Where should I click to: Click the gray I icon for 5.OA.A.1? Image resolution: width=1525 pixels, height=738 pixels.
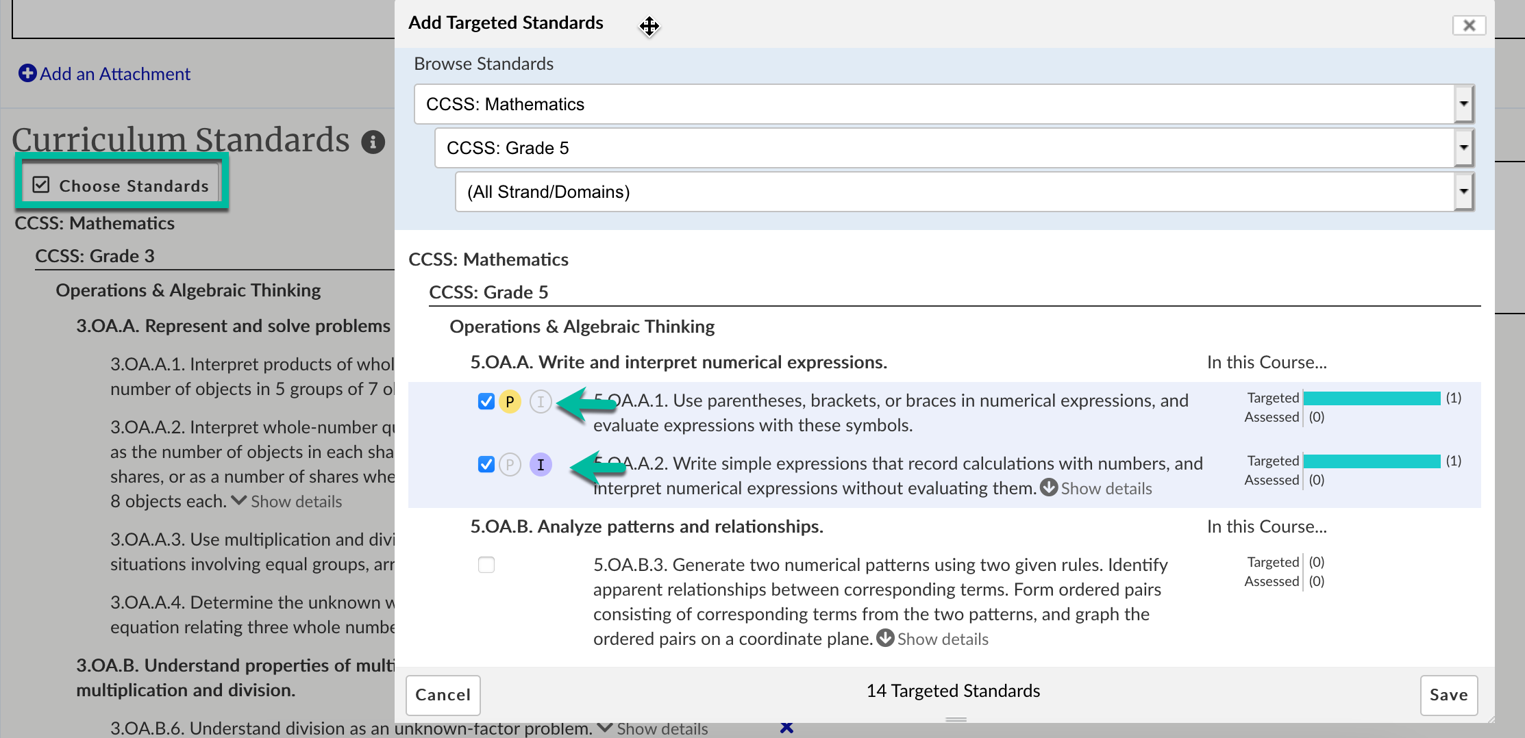(x=541, y=401)
